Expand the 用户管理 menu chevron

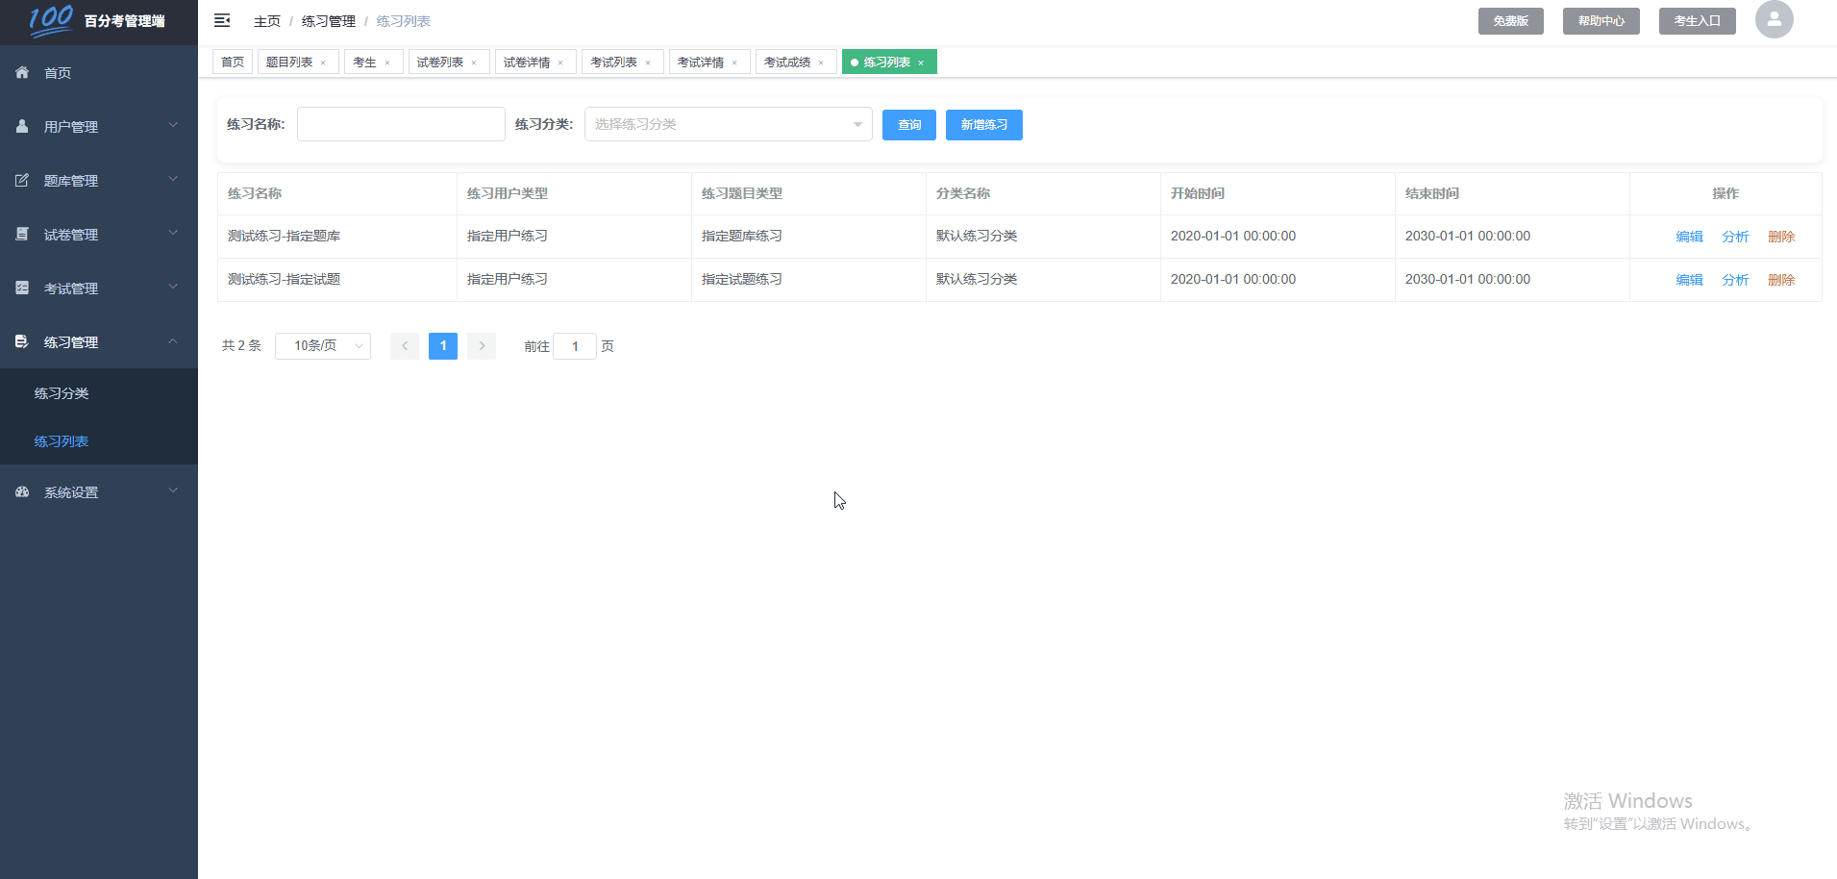pos(173,125)
